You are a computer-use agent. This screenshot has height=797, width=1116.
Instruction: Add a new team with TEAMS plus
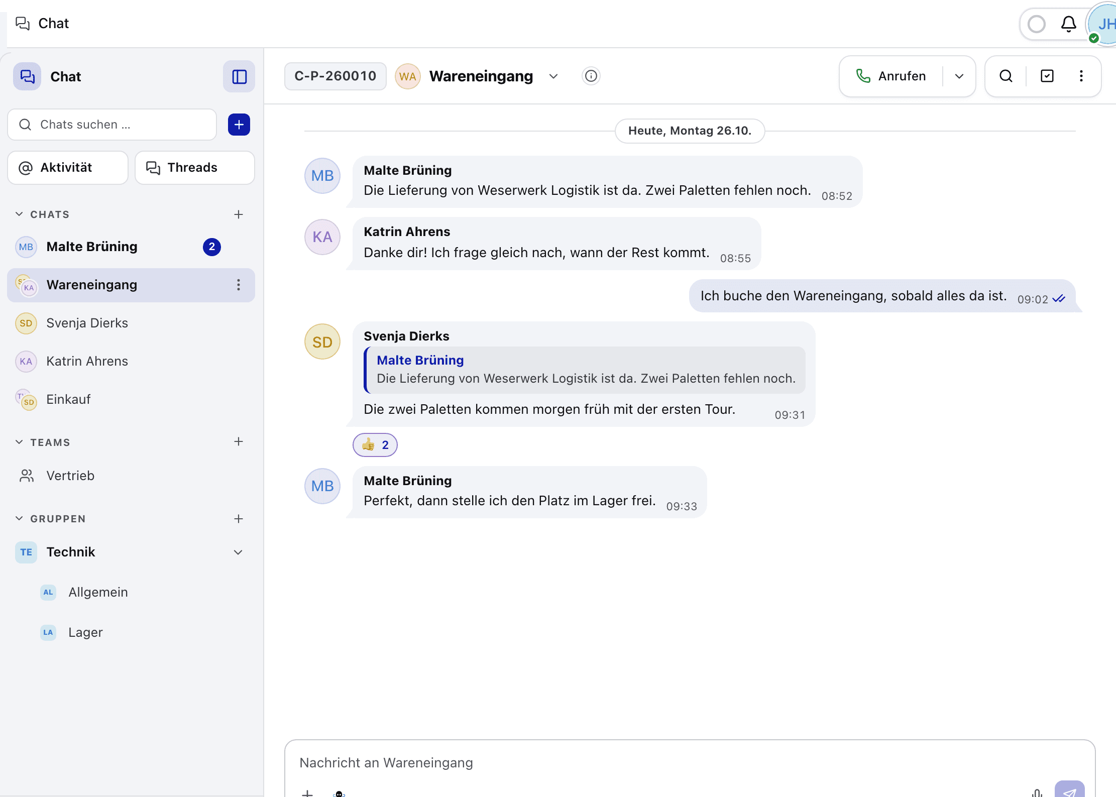pos(239,441)
